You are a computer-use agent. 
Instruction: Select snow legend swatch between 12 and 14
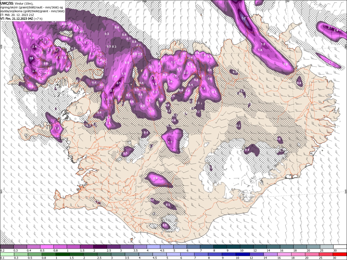pos(260,247)
